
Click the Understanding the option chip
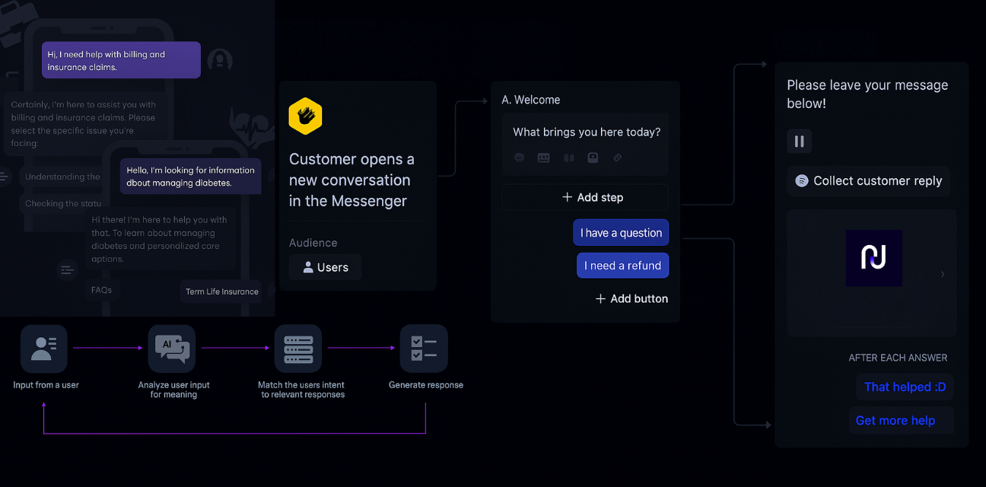tap(61, 177)
